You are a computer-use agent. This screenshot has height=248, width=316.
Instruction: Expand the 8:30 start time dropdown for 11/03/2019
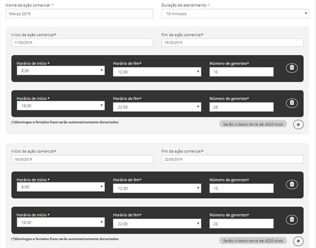(x=60, y=71)
